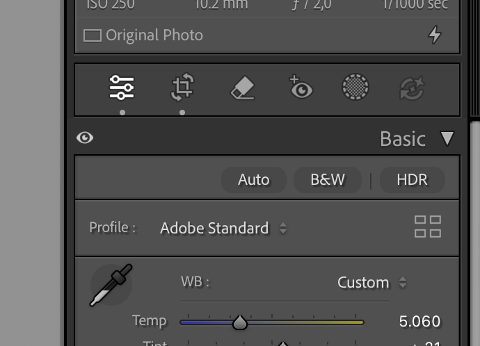Enable HDR editing mode

click(412, 180)
